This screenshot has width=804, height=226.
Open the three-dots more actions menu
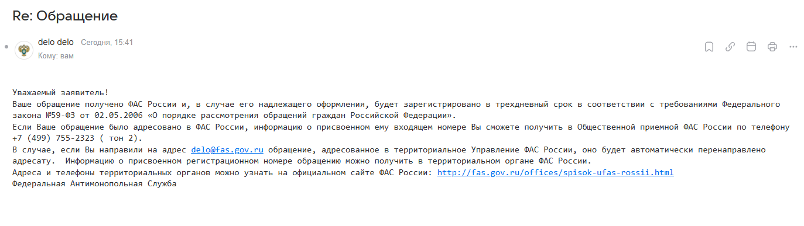[793, 47]
